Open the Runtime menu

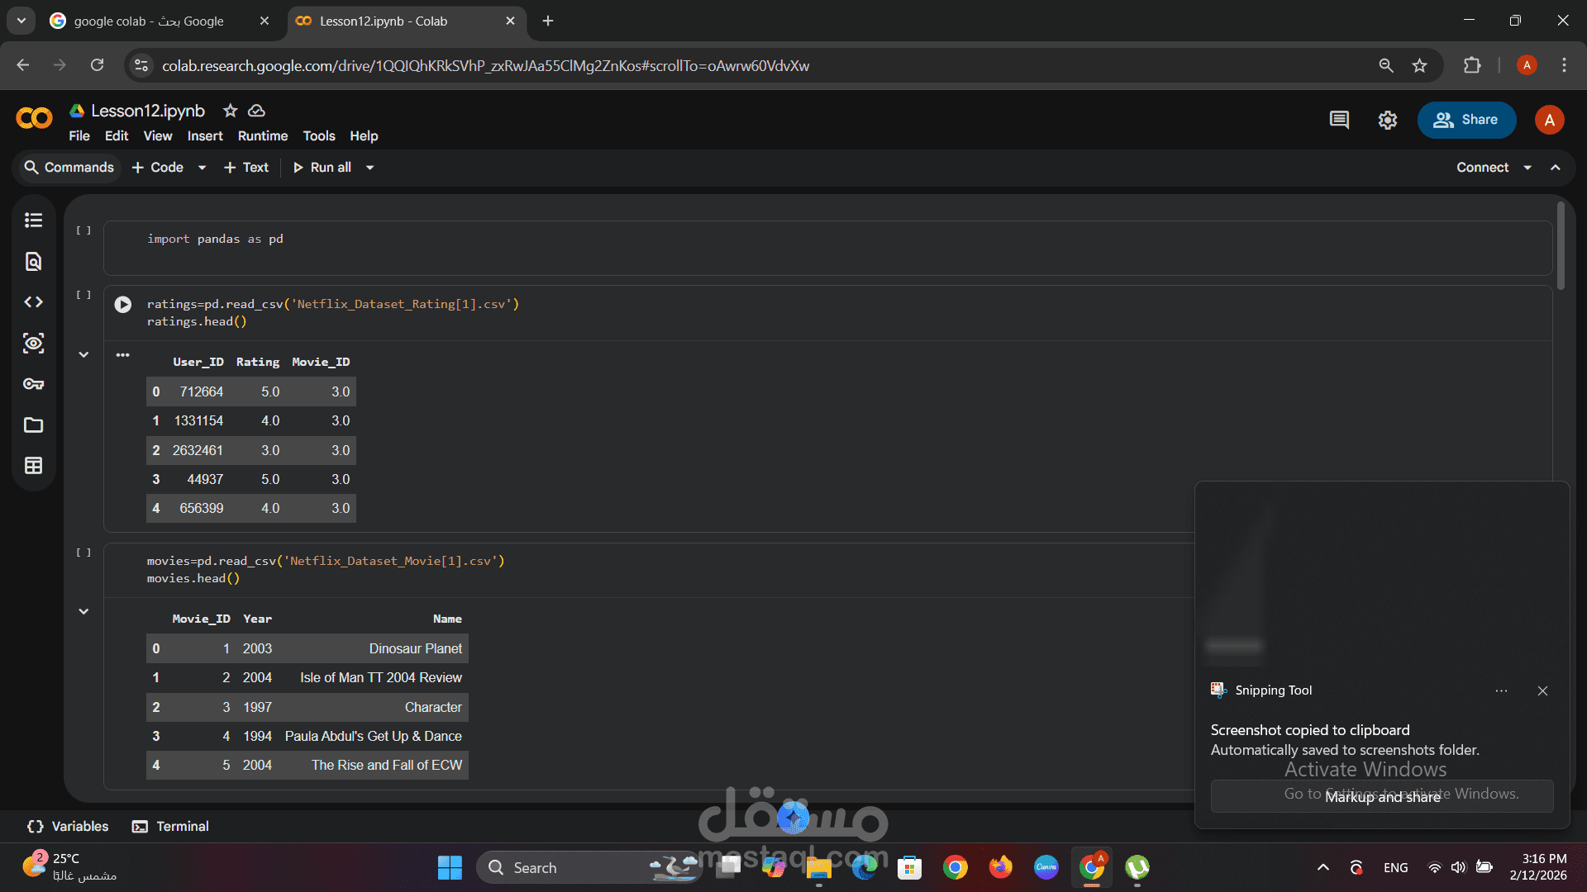[x=263, y=136]
